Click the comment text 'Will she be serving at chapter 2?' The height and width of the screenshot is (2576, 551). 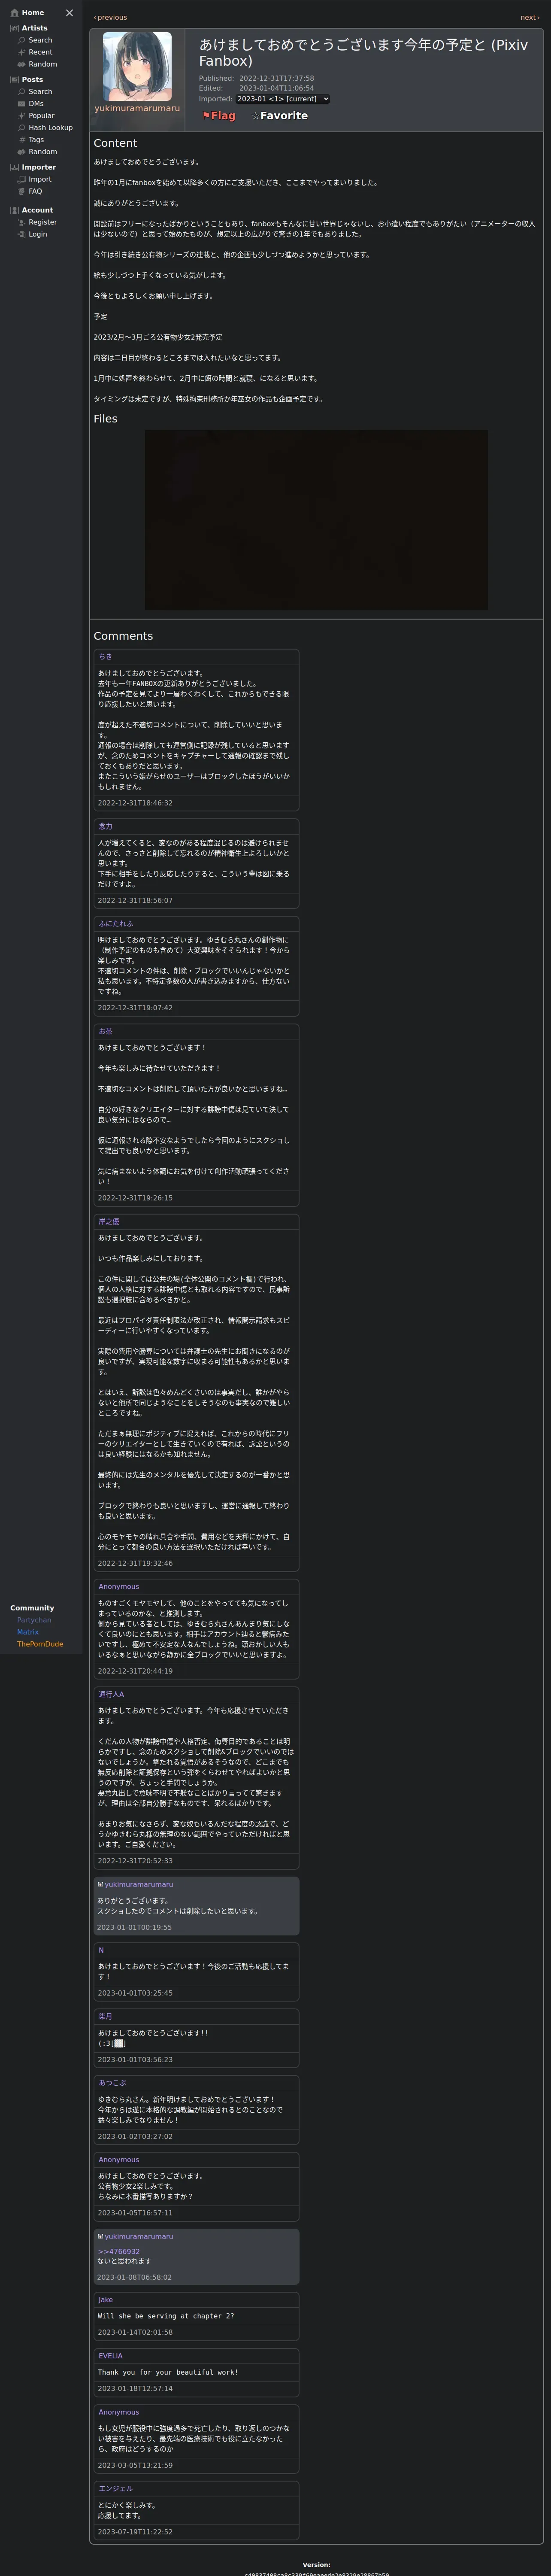coord(165,2316)
